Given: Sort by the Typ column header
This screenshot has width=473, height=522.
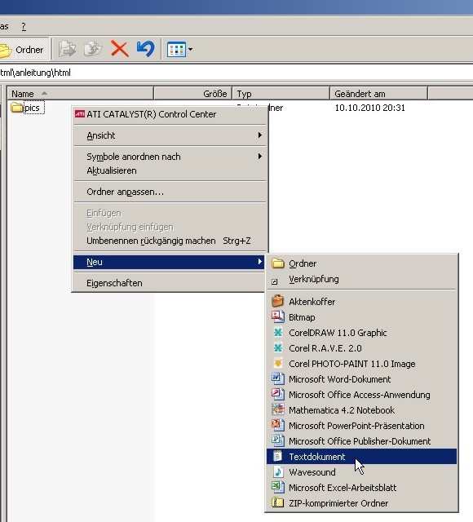Looking at the screenshot, I should coord(281,94).
